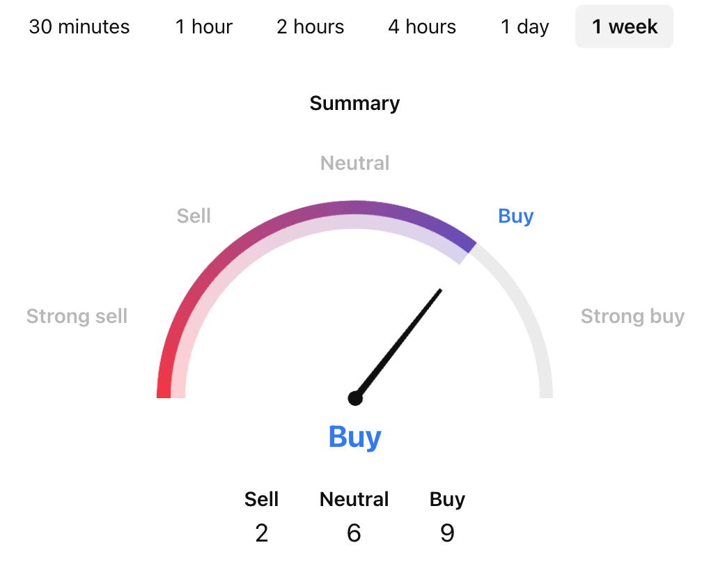Click the large blue Buy rating text

tap(354, 437)
